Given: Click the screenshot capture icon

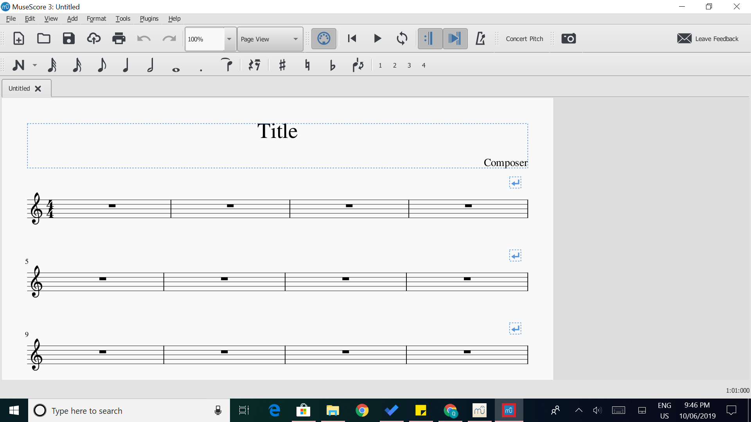Looking at the screenshot, I should click(x=568, y=39).
